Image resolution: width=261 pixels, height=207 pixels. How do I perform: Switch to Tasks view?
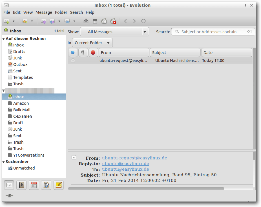46,185
